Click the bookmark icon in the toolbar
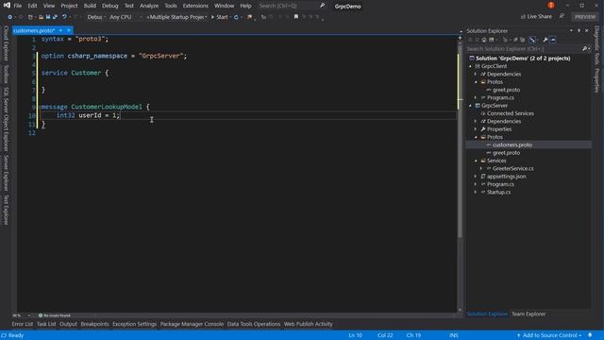This screenshot has height=340, width=604. tap(295, 17)
